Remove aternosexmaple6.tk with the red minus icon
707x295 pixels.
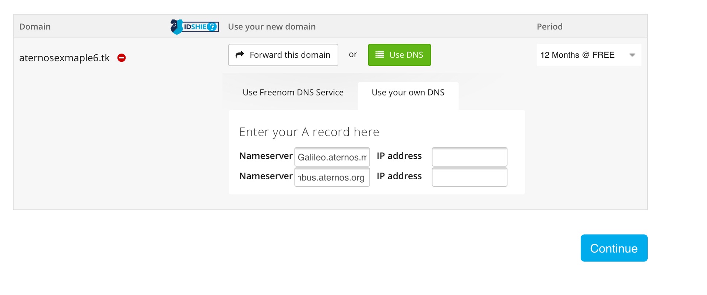[x=122, y=58]
